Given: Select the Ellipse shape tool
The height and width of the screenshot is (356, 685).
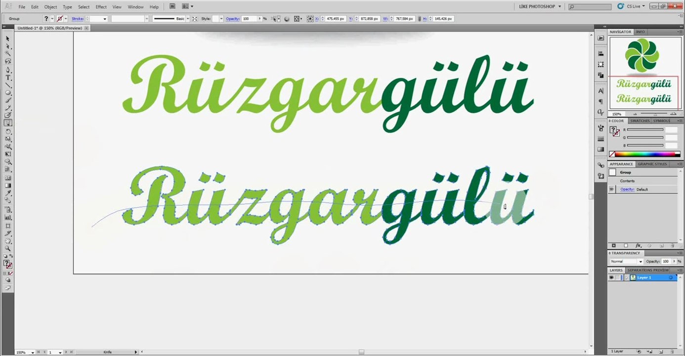Looking at the screenshot, I should tap(7, 92).
